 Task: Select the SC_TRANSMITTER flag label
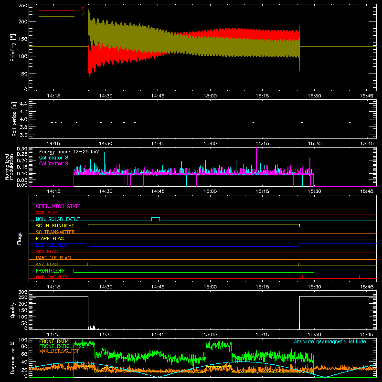coord(55,232)
